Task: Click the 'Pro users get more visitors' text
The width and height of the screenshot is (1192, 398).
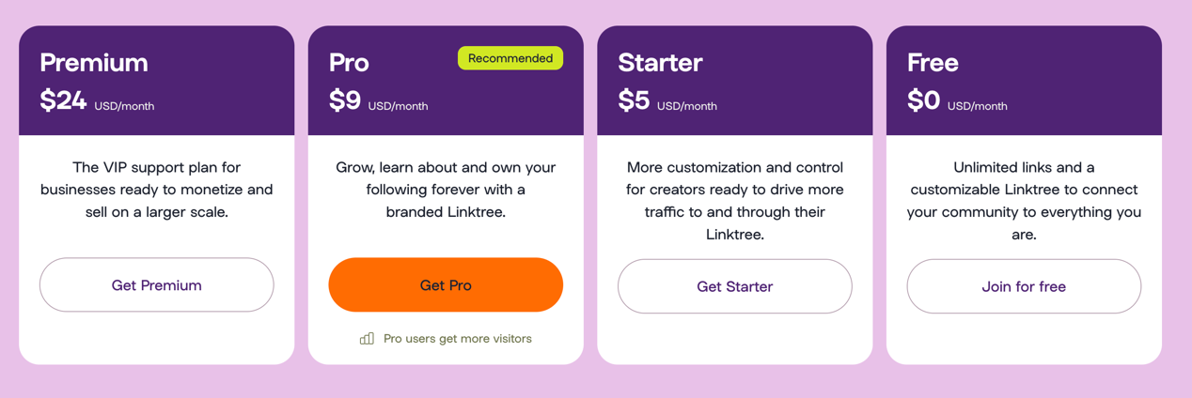Action: [x=457, y=339]
